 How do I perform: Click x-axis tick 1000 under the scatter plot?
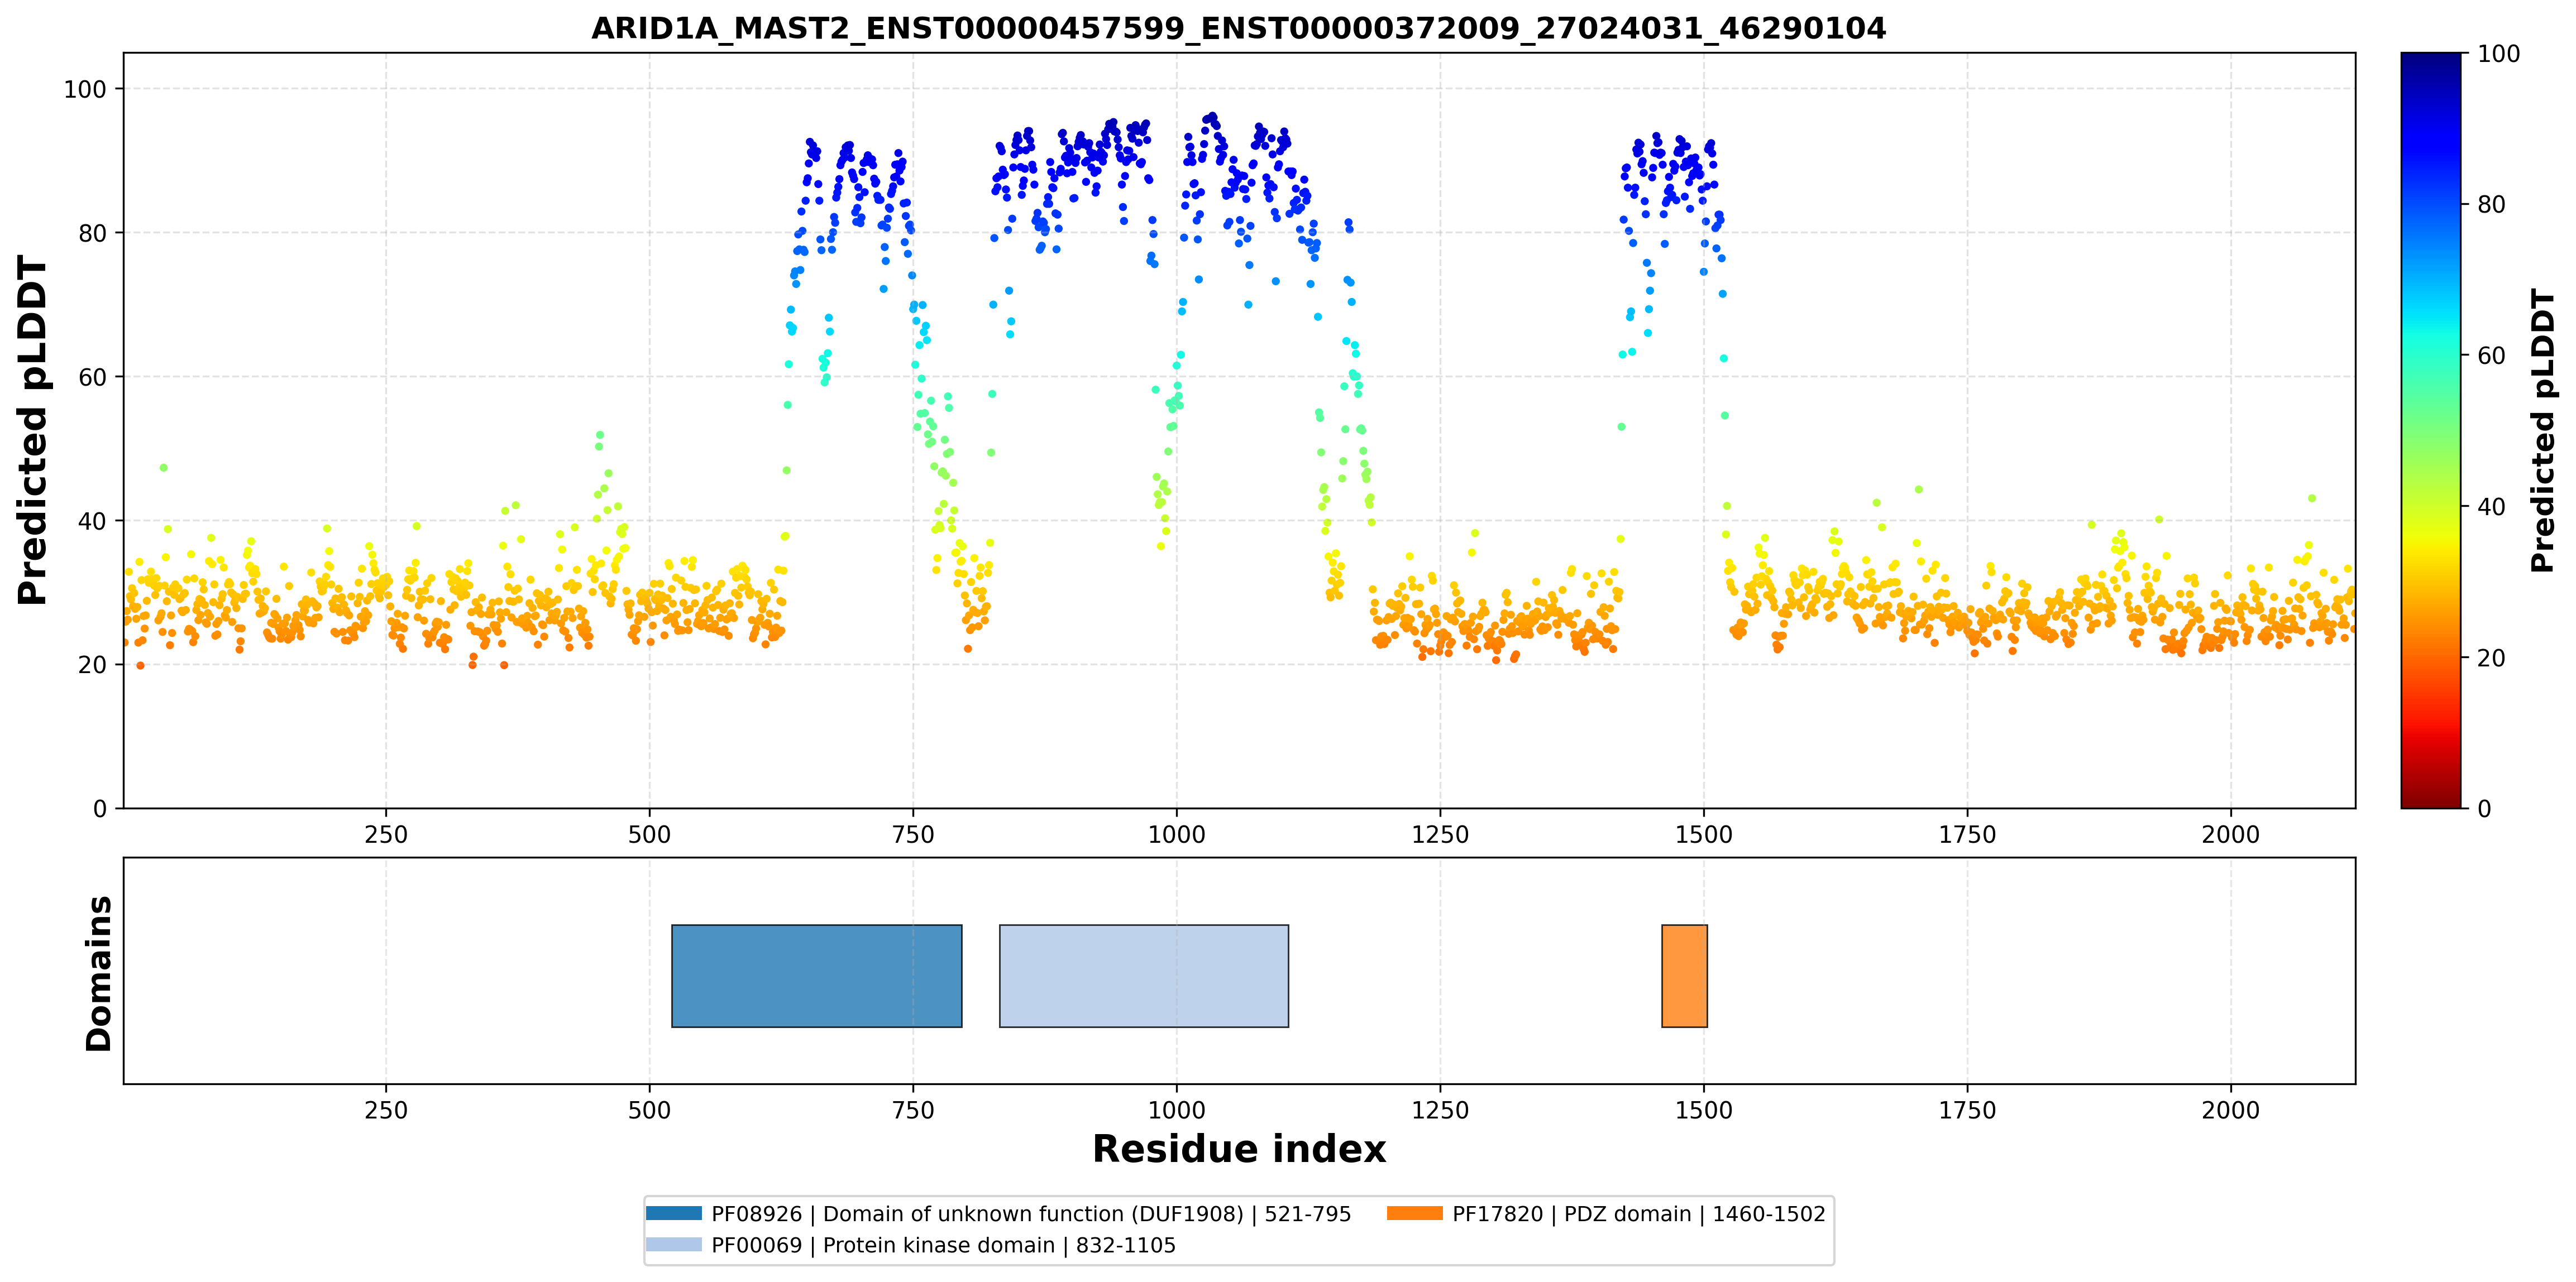pos(1176,834)
